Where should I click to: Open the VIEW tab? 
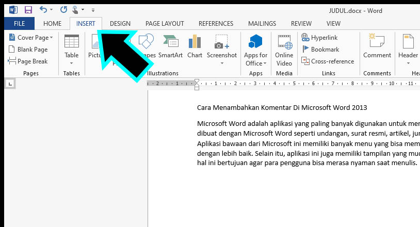click(333, 24)
